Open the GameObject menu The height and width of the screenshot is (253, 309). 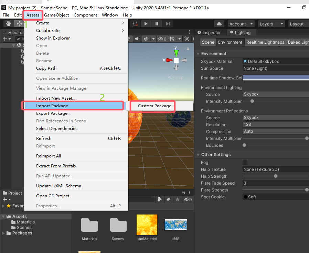coord(56,15)
